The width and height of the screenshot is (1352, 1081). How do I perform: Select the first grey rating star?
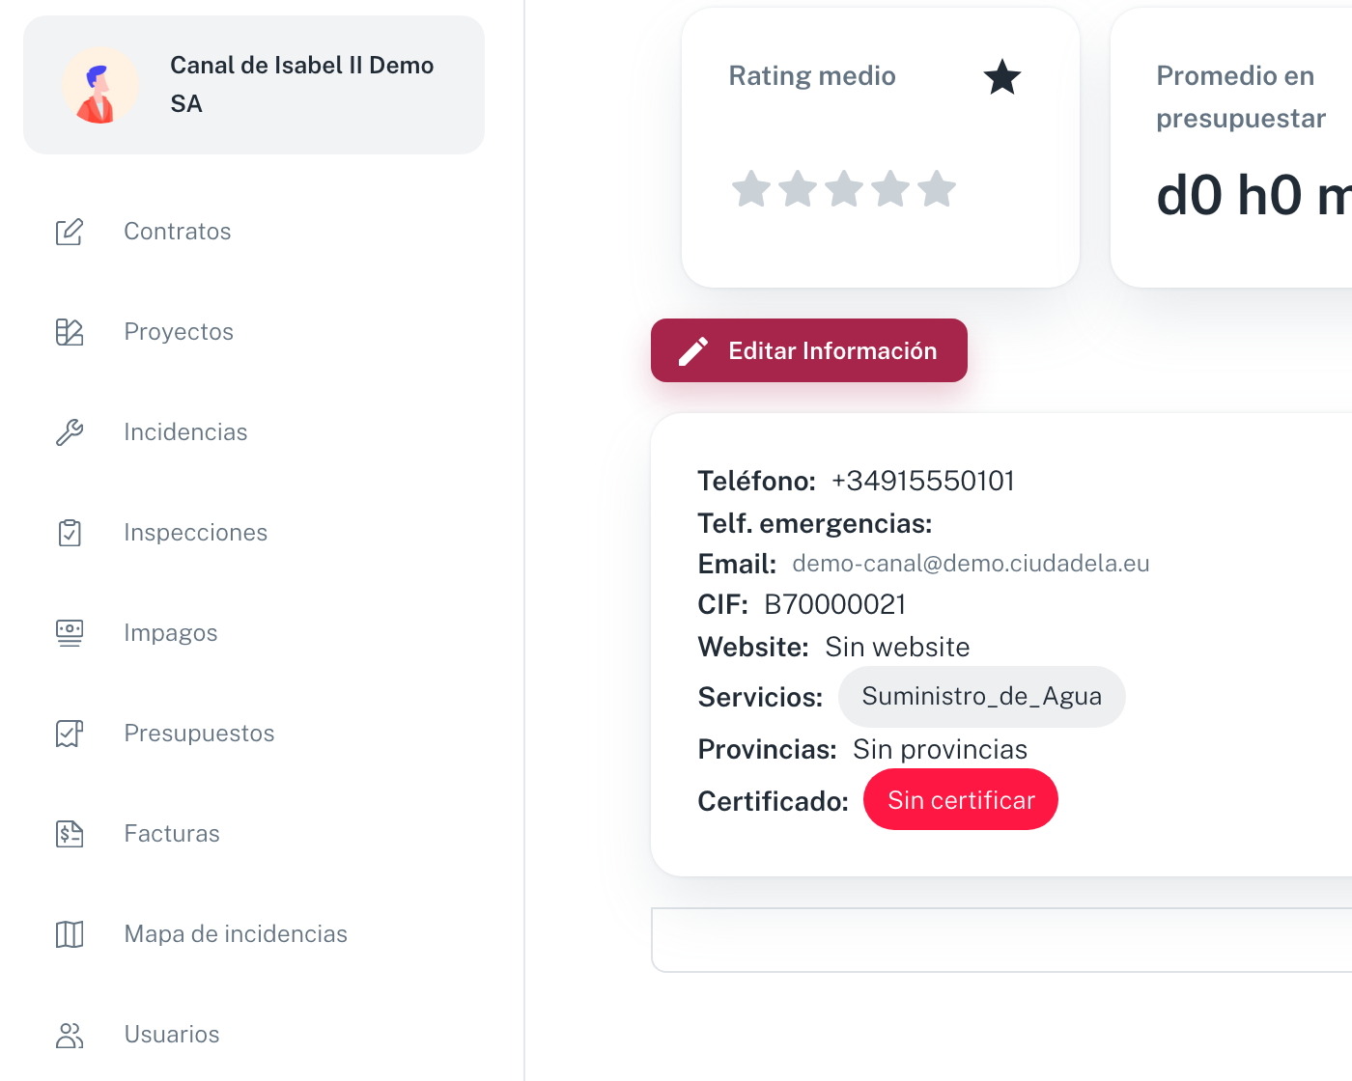coord(751,189)
